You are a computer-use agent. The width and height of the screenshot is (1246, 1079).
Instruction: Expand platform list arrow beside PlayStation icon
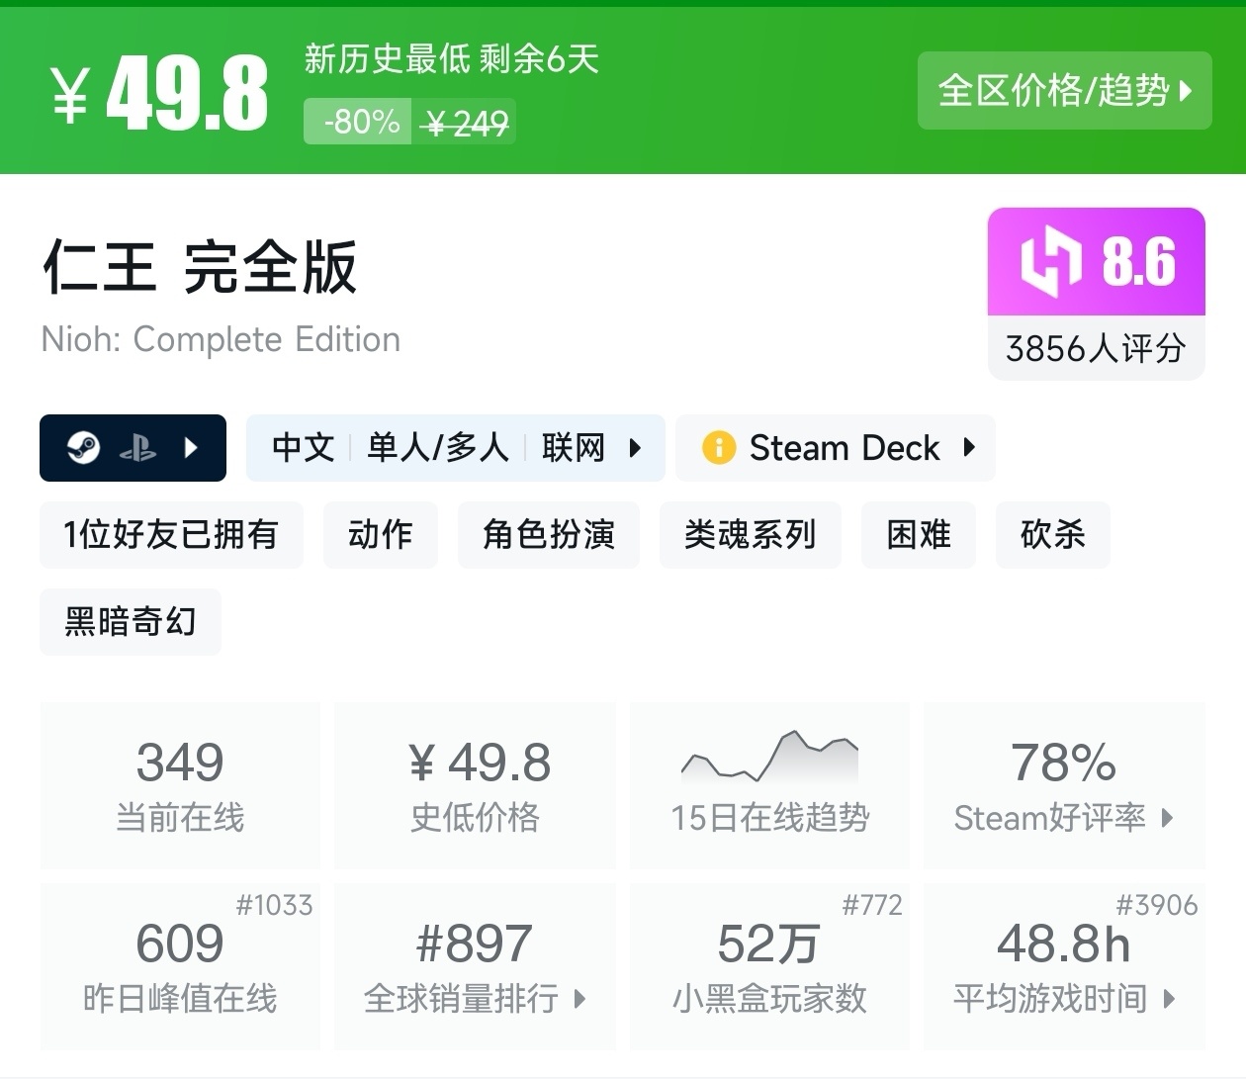tap(191, 448)
